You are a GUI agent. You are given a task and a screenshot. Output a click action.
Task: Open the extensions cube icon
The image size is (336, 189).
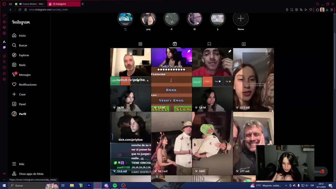tap(317, 10)
